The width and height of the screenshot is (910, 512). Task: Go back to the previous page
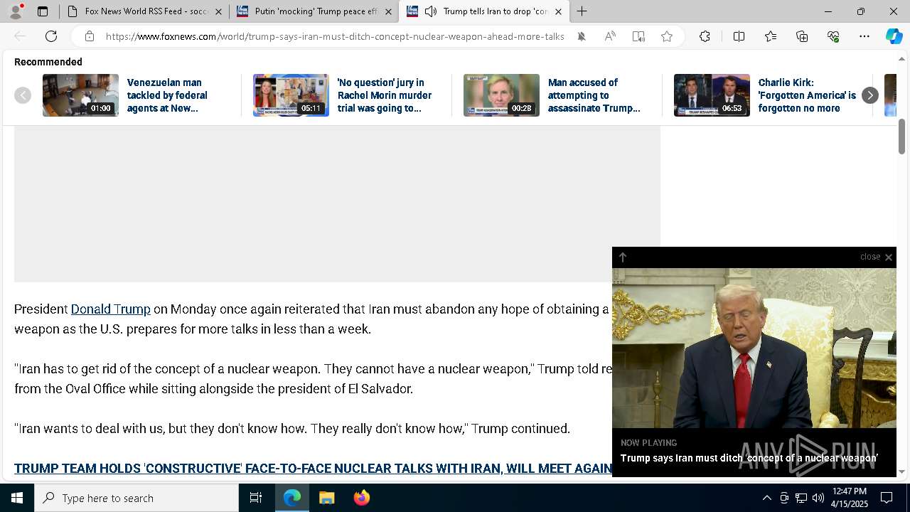[20, 36]
